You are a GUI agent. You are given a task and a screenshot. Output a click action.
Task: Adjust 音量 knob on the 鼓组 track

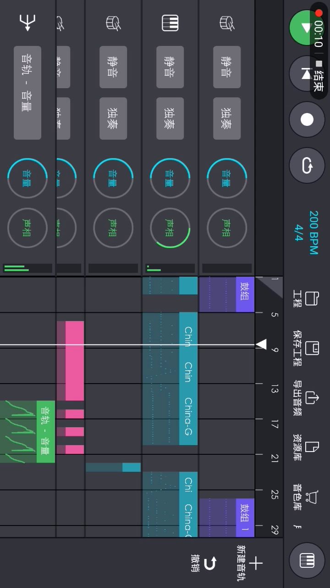[x=226, y=178]
